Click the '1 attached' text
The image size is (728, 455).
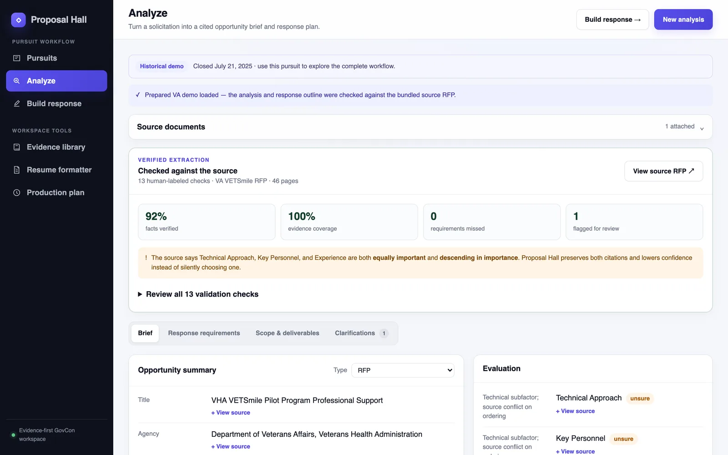coord(680,126)
